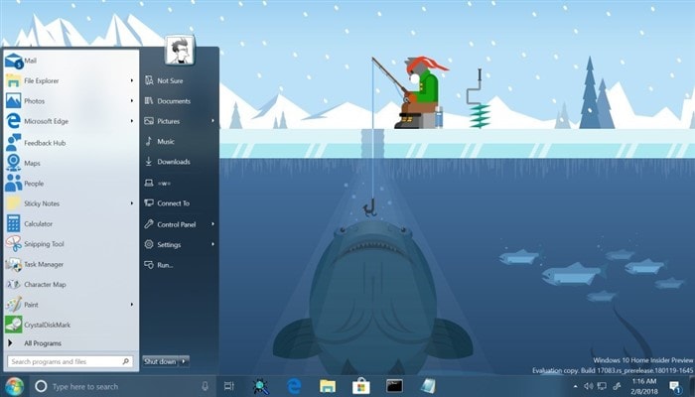The image size is (695, 397).
Task: Click the Search programs and files box
Action: (70, 361)
